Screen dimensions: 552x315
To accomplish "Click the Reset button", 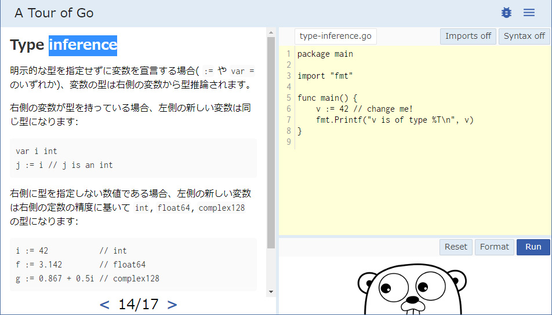I will click(x=456, y=247).
